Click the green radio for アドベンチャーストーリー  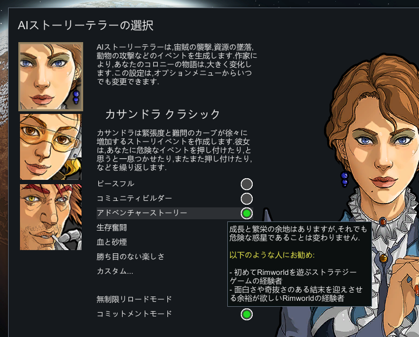point(246,213)
